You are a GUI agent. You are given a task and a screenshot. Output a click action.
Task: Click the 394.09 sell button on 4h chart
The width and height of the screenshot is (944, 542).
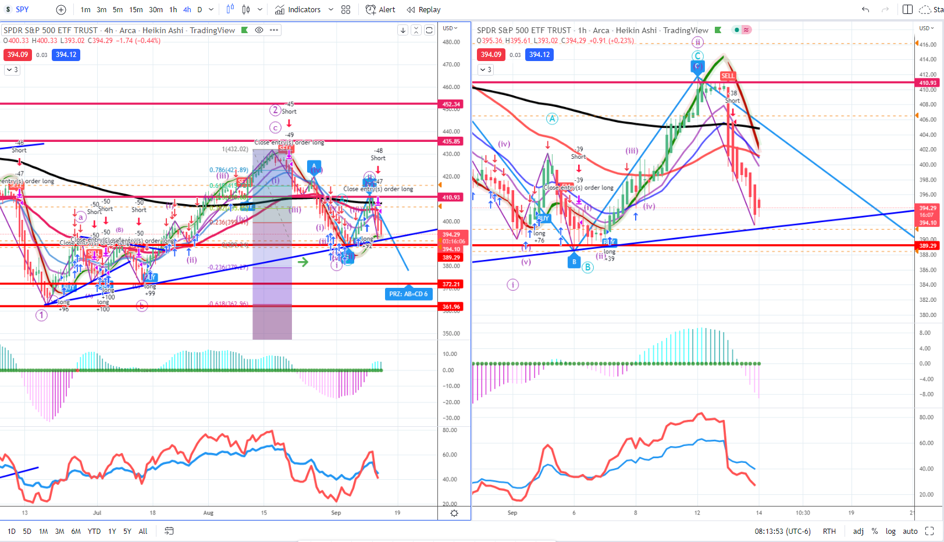17,55
